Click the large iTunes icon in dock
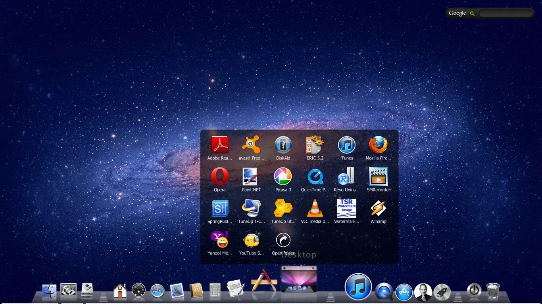Image resolution: width=542 pixels, height=304 pixels. [x=358, y=287]
